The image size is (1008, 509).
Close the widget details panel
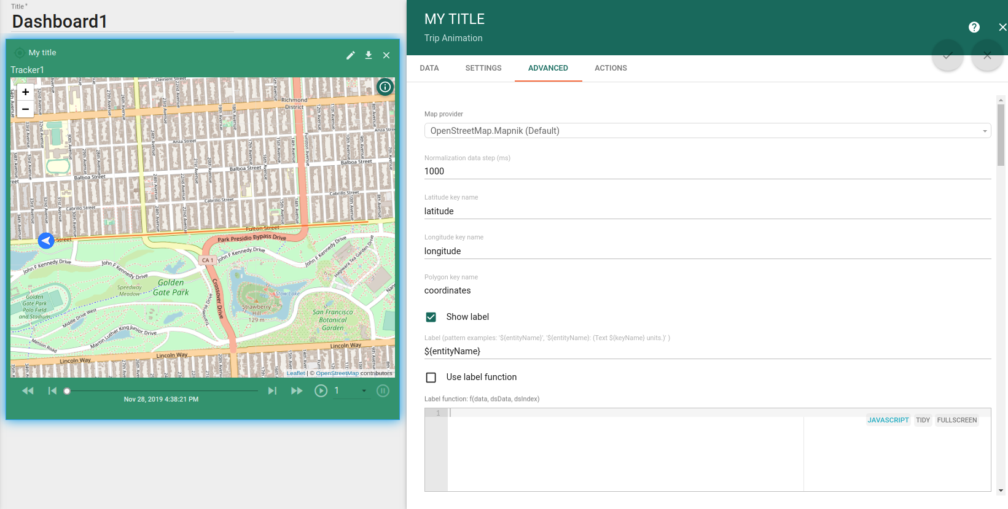(x=1002, y=27)
